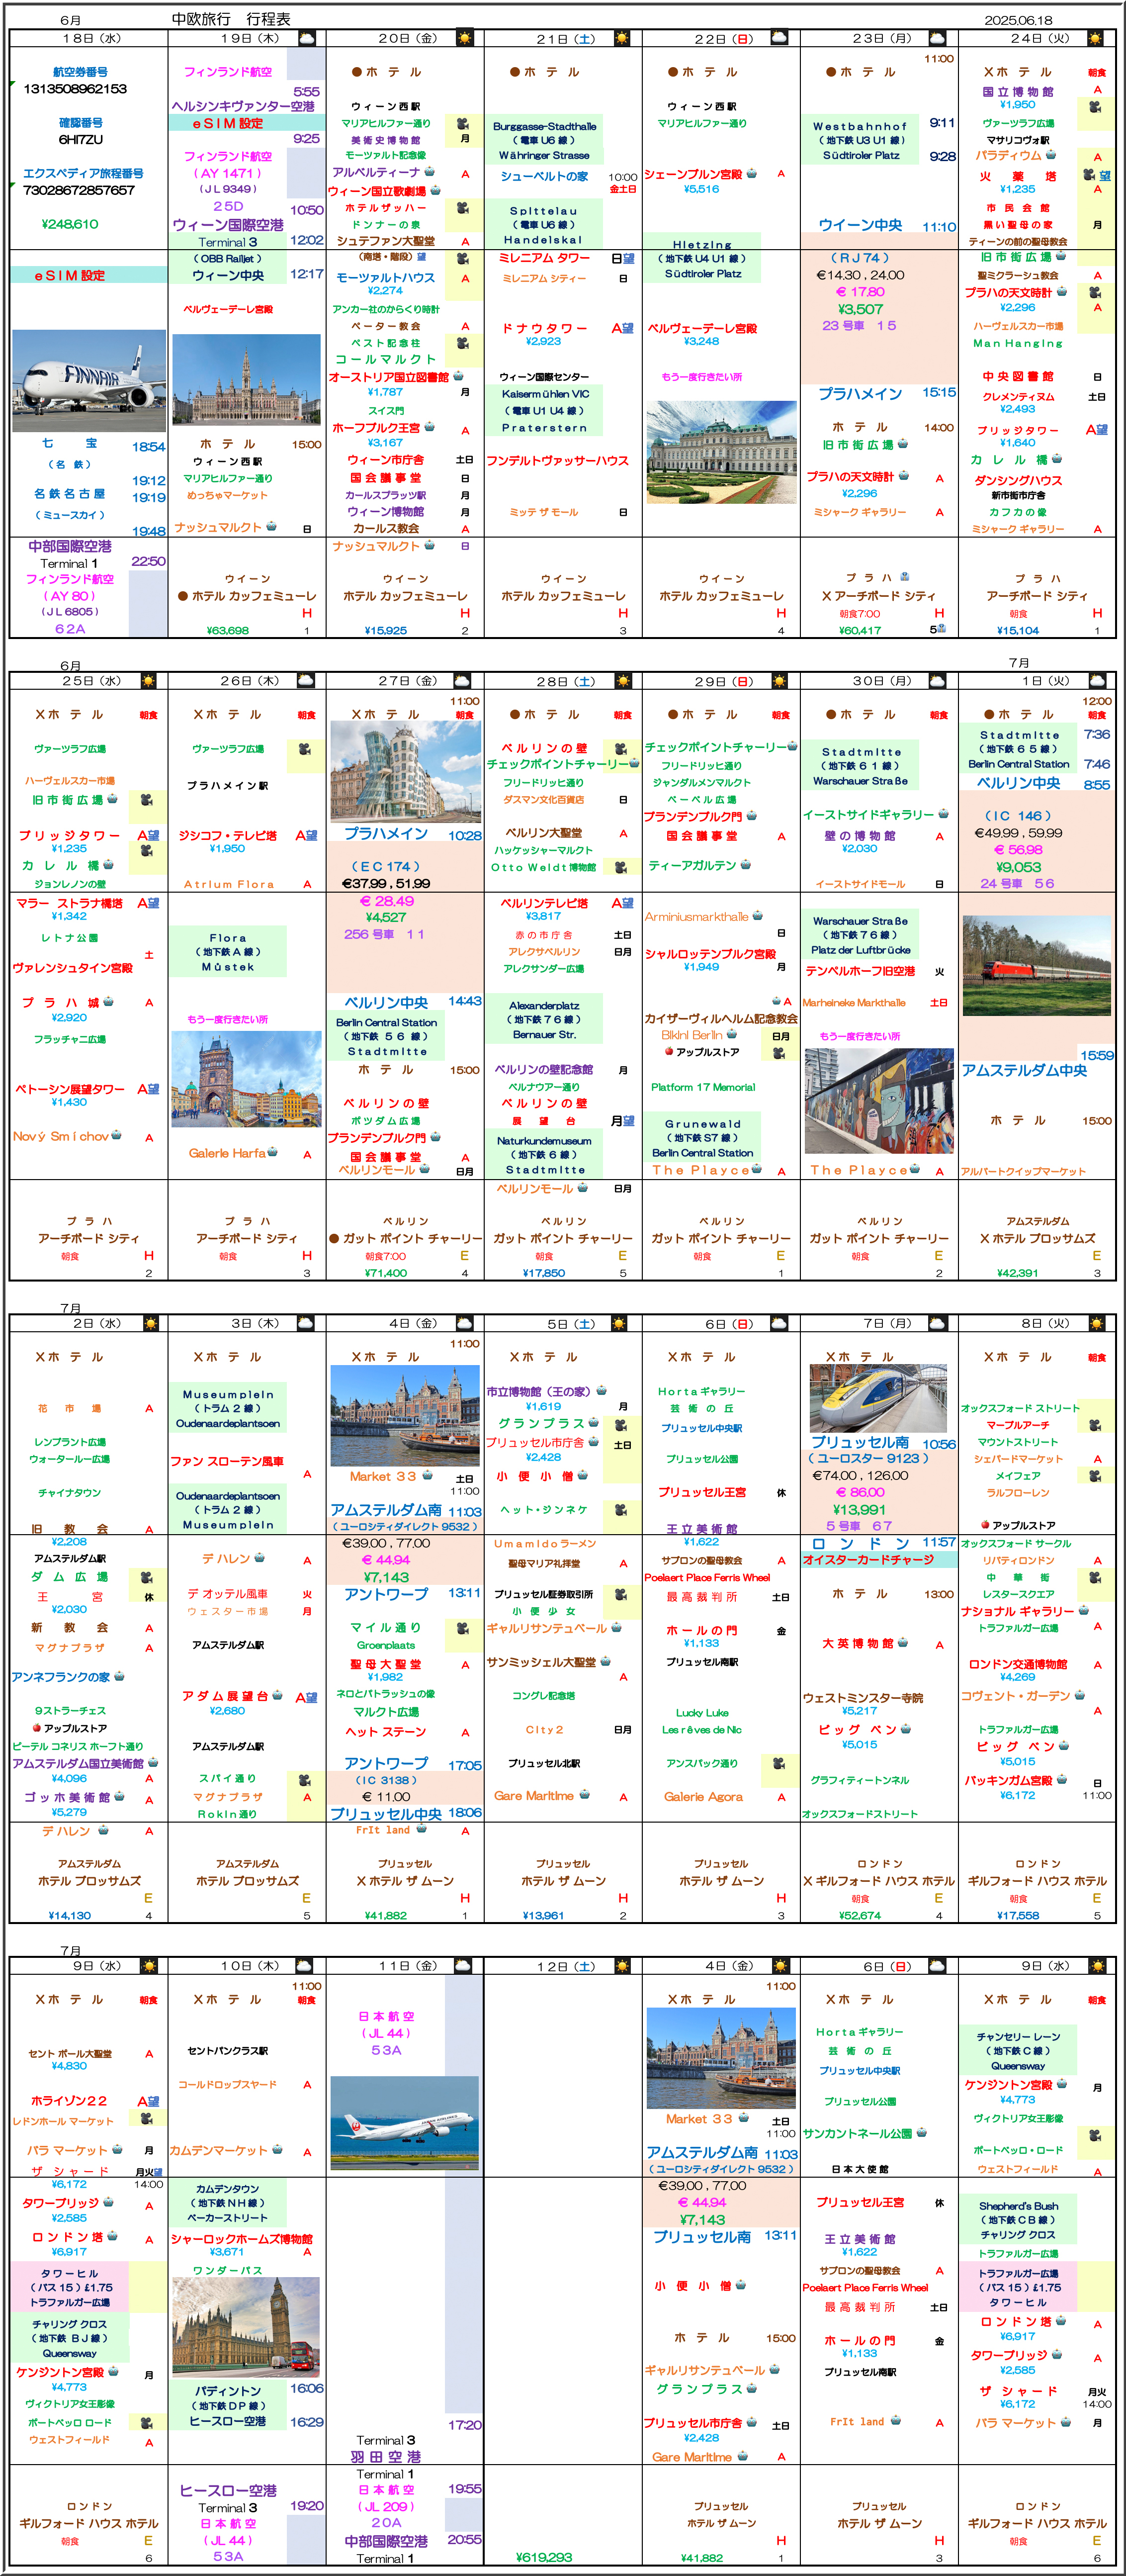Image resolution: width=1126 pixels, height=2576 pixels.
Task: Click the ヘルシンキヴァンター空港 cell
Action: (243, 106)
